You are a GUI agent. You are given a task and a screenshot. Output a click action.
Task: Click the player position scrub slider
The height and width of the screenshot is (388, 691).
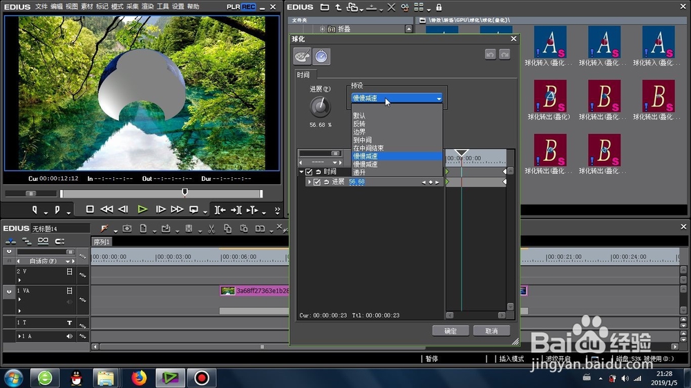pyautogui.click(x=161, y=193)
